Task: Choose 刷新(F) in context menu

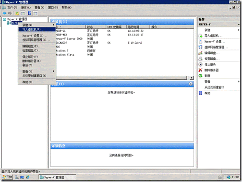Action: point(37,65)
